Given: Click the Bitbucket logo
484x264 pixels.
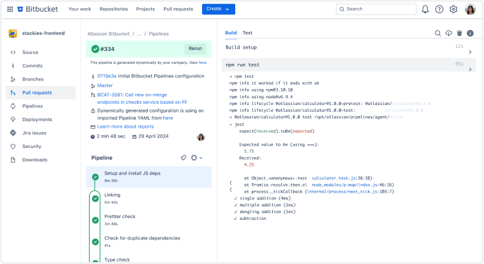Looking at the screenshot, I should [37, 9].
